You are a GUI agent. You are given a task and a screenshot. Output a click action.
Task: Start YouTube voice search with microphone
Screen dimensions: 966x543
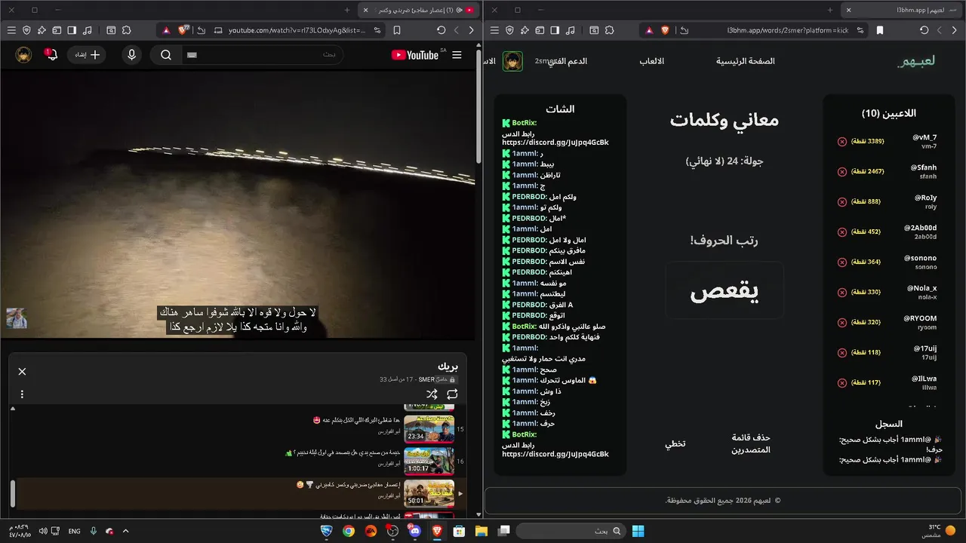coord(132,55)
